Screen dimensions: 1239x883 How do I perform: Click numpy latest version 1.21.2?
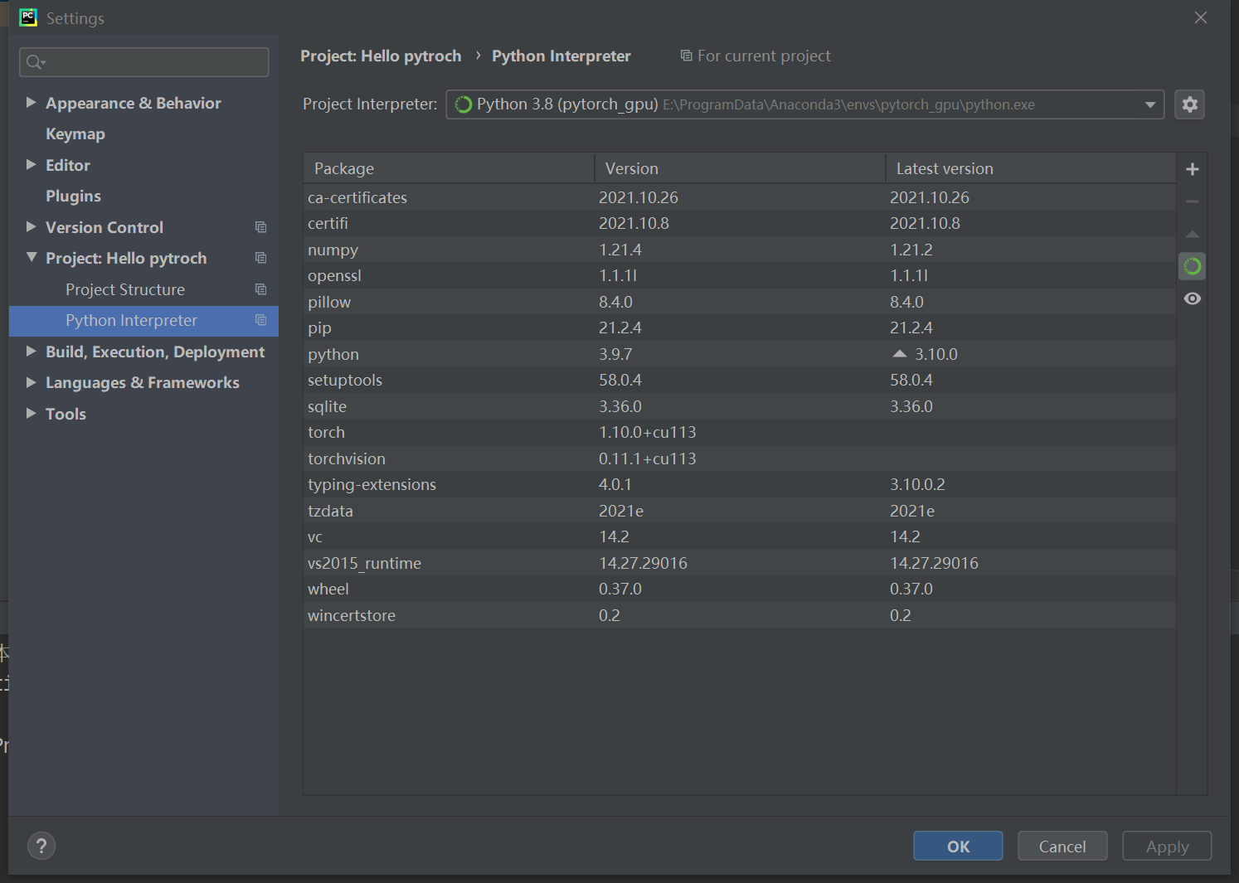click(911, 250)
